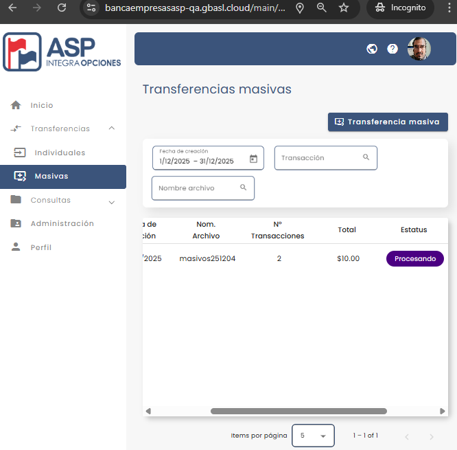Collapse the Transferencias menu section
Image resolution: width=457 pixels, height=450 pixels.
[x=112, y=128]
